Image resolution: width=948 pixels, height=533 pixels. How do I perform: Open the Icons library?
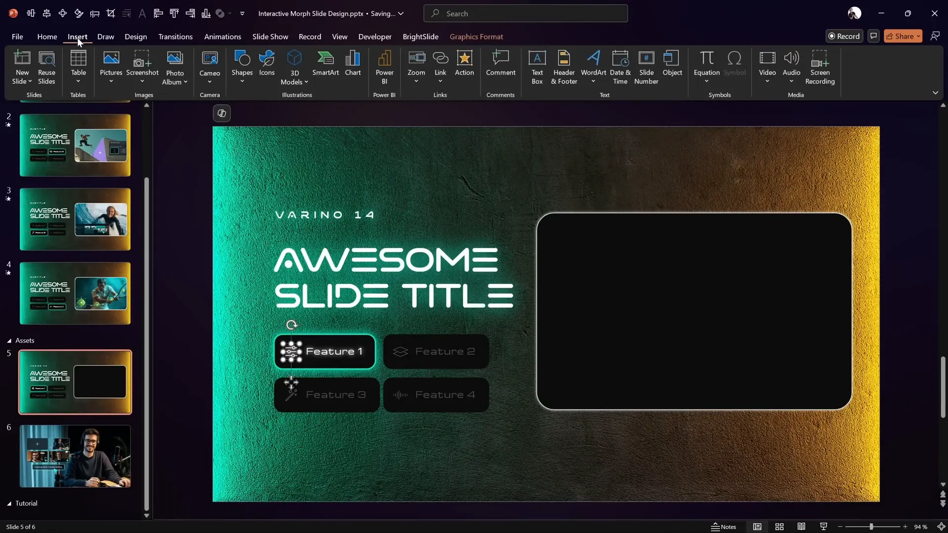pos(267,63)
